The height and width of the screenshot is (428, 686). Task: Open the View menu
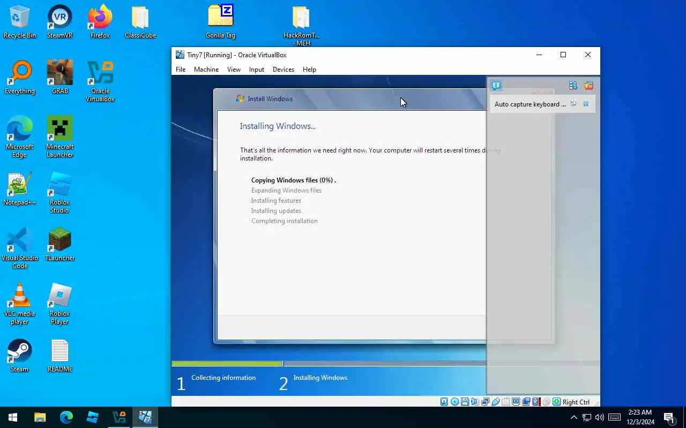pos(234,70)
